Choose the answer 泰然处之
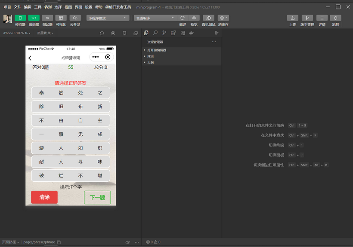 pyautogui.click(x=71, y=93)
